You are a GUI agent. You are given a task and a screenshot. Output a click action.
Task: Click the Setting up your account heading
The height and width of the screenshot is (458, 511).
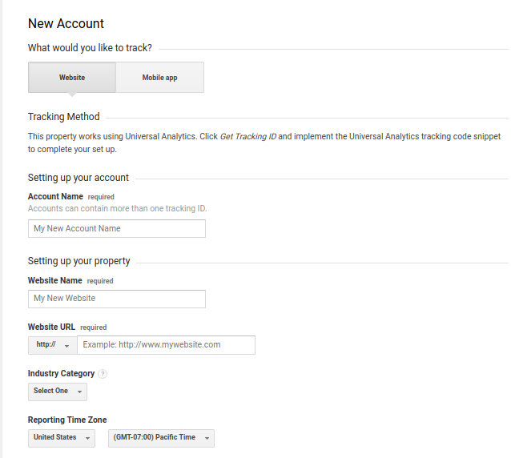78,178
